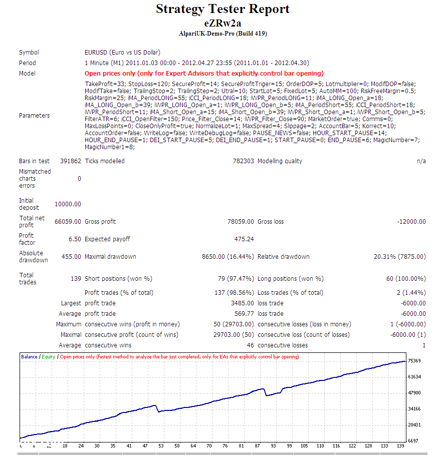Click Initial deposit value 10000.00
This screenshot has width=445, height=455.
click(68, 204)
